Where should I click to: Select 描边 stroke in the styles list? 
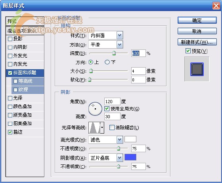pos(25,132)
